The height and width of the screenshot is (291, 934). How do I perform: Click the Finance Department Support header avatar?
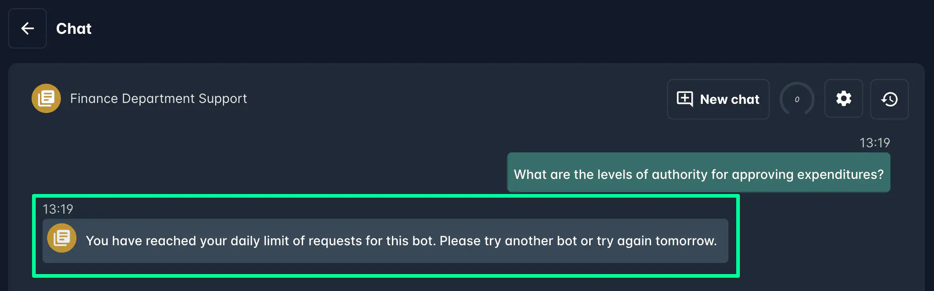point(46,98)
